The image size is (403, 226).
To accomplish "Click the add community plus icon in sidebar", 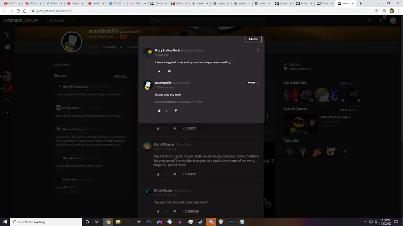I will pos(7,113).
